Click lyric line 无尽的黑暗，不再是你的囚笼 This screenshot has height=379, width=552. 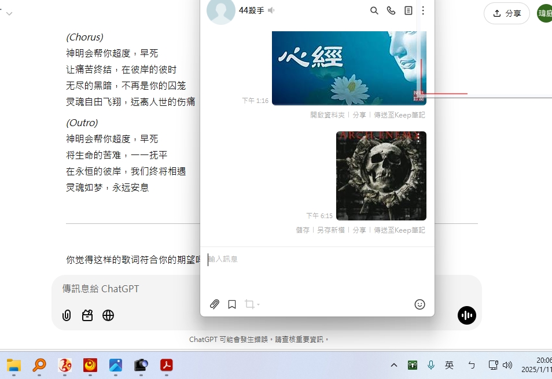126,86
